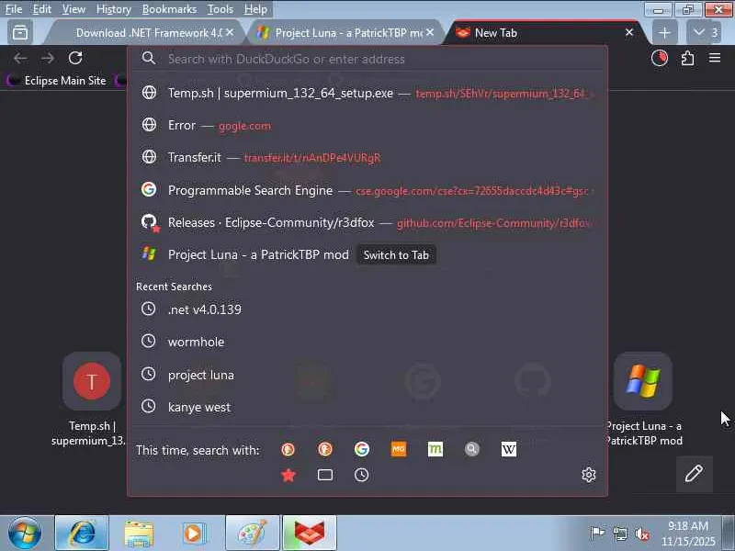
Task: Click the taskbar clock showing 9:18 AM
Action: tap(687, 534)
